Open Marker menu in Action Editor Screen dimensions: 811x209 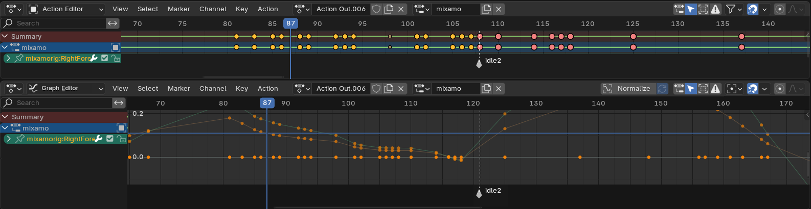click(x=179, y=9)
